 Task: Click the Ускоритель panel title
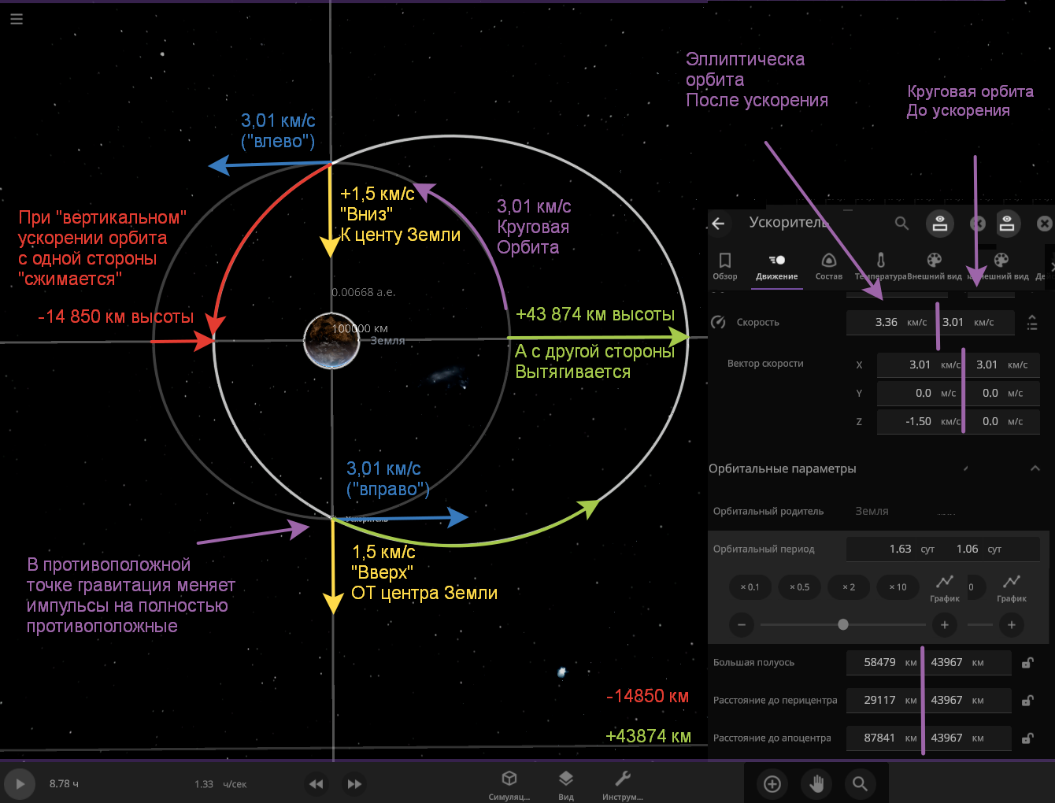(788, 223)
